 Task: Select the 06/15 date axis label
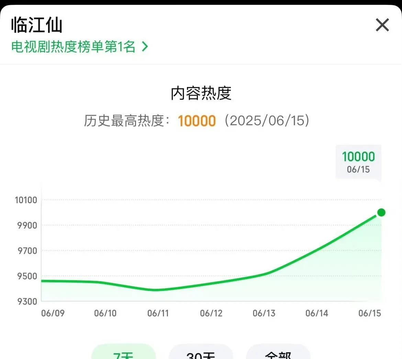pos(370,313)
